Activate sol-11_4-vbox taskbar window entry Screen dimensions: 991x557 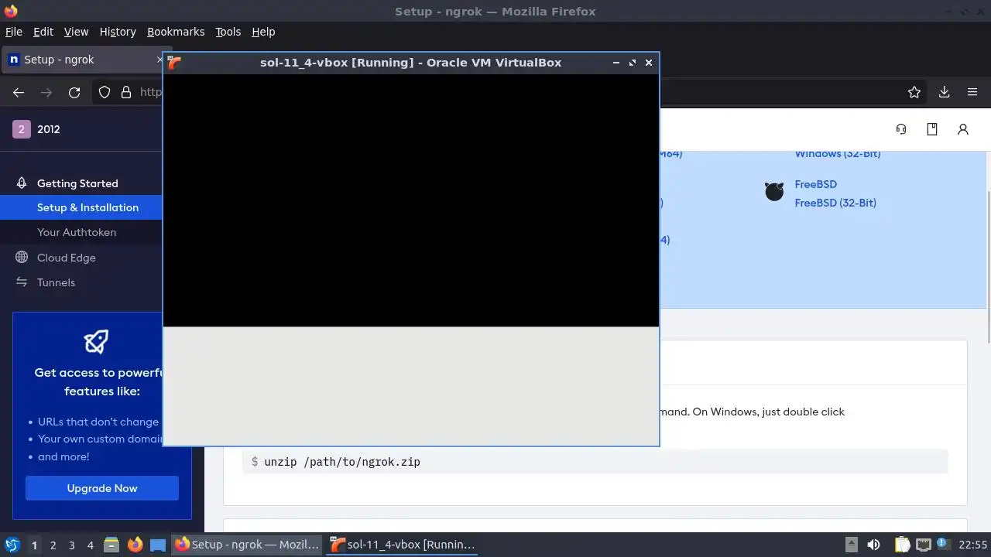(403, 545)
